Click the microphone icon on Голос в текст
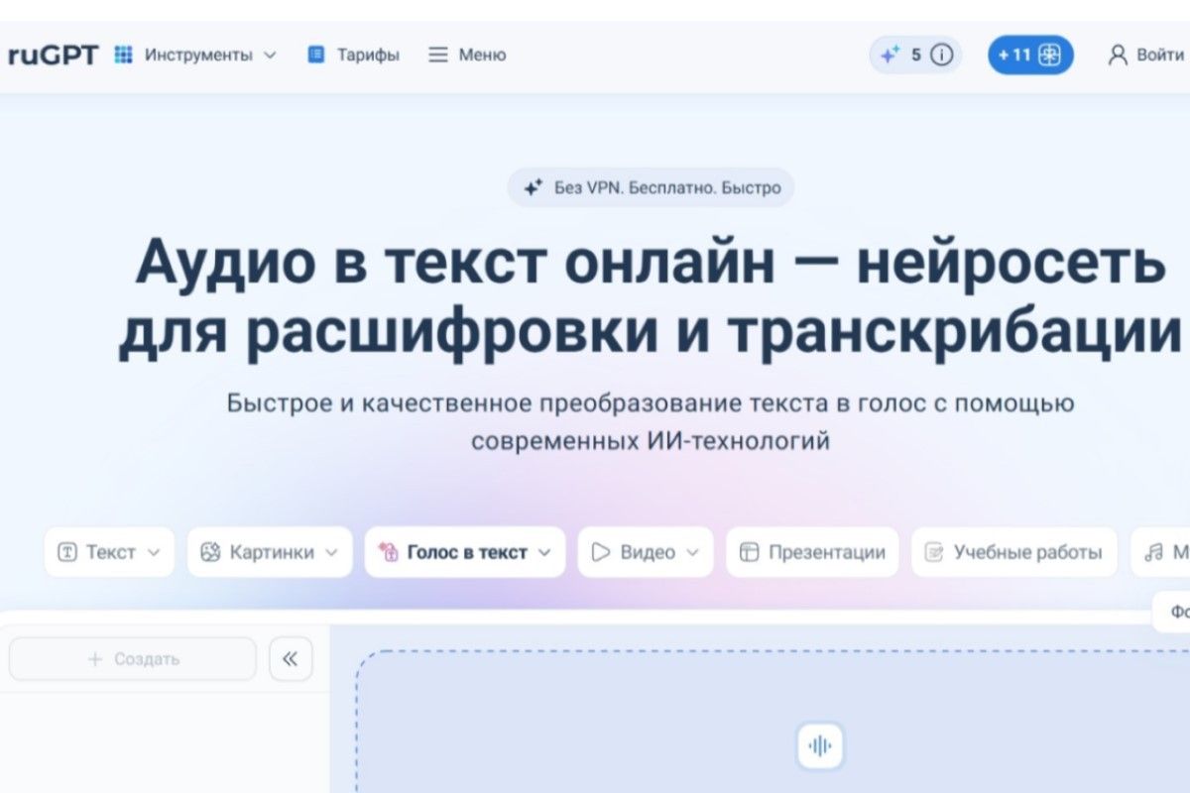1190x793 pixels. point(392,552)
